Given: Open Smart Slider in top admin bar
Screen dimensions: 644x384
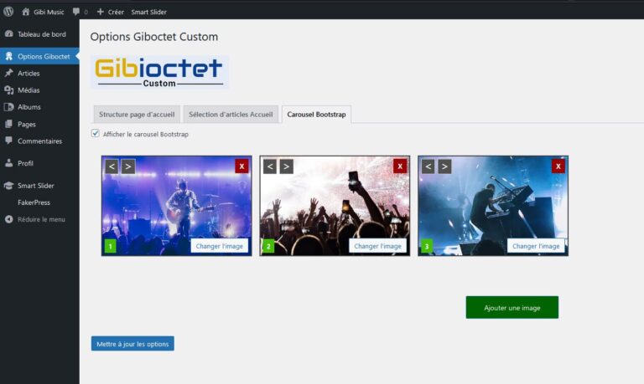Looking at the screenshot, I should point(148,13).
